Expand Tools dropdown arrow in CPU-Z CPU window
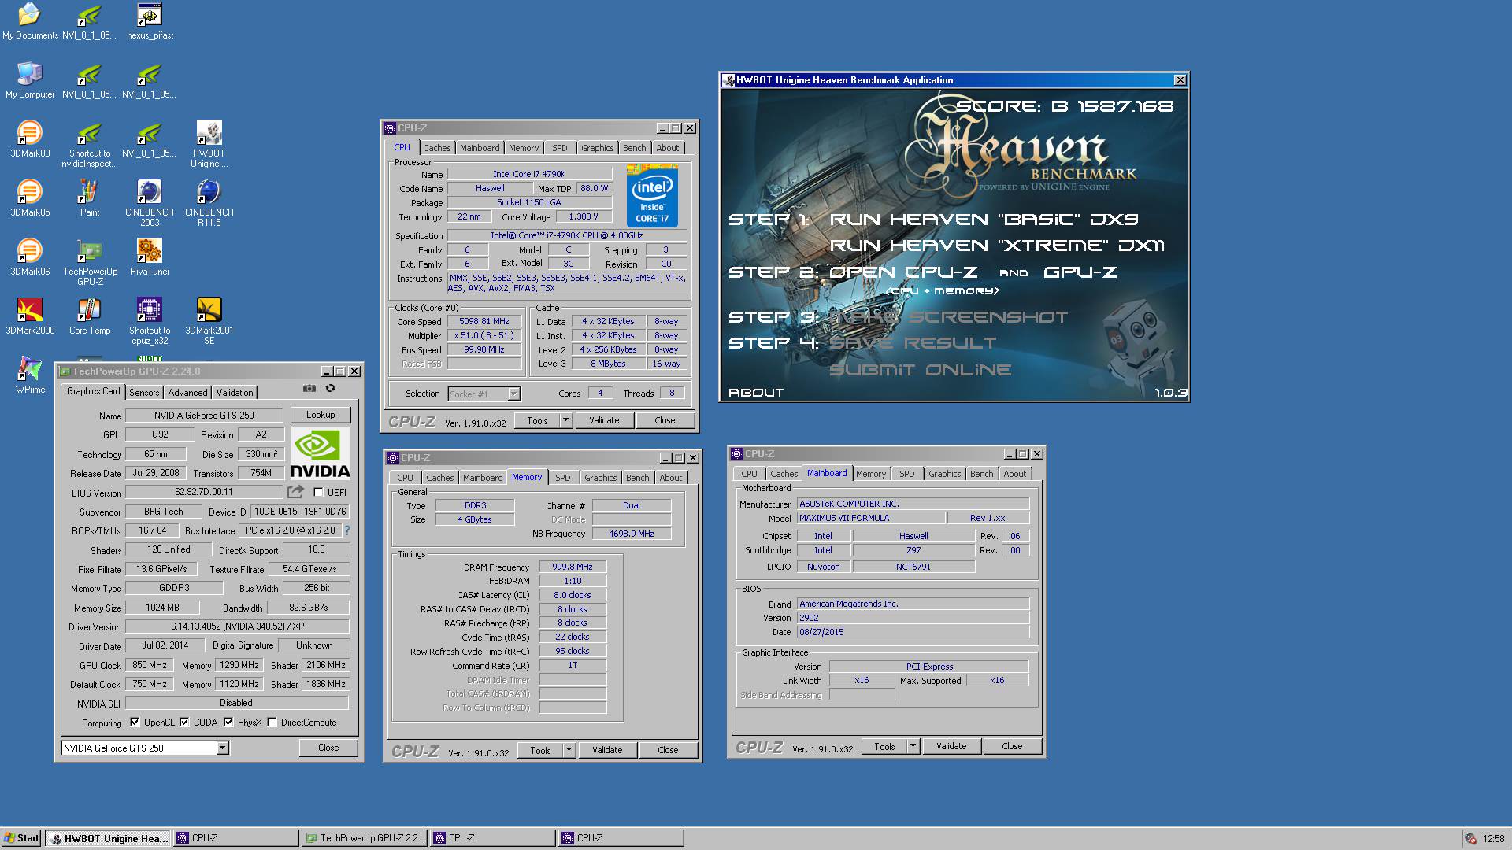The width and height of the screenshot is (1512, 850). click(x=565, y=420)
